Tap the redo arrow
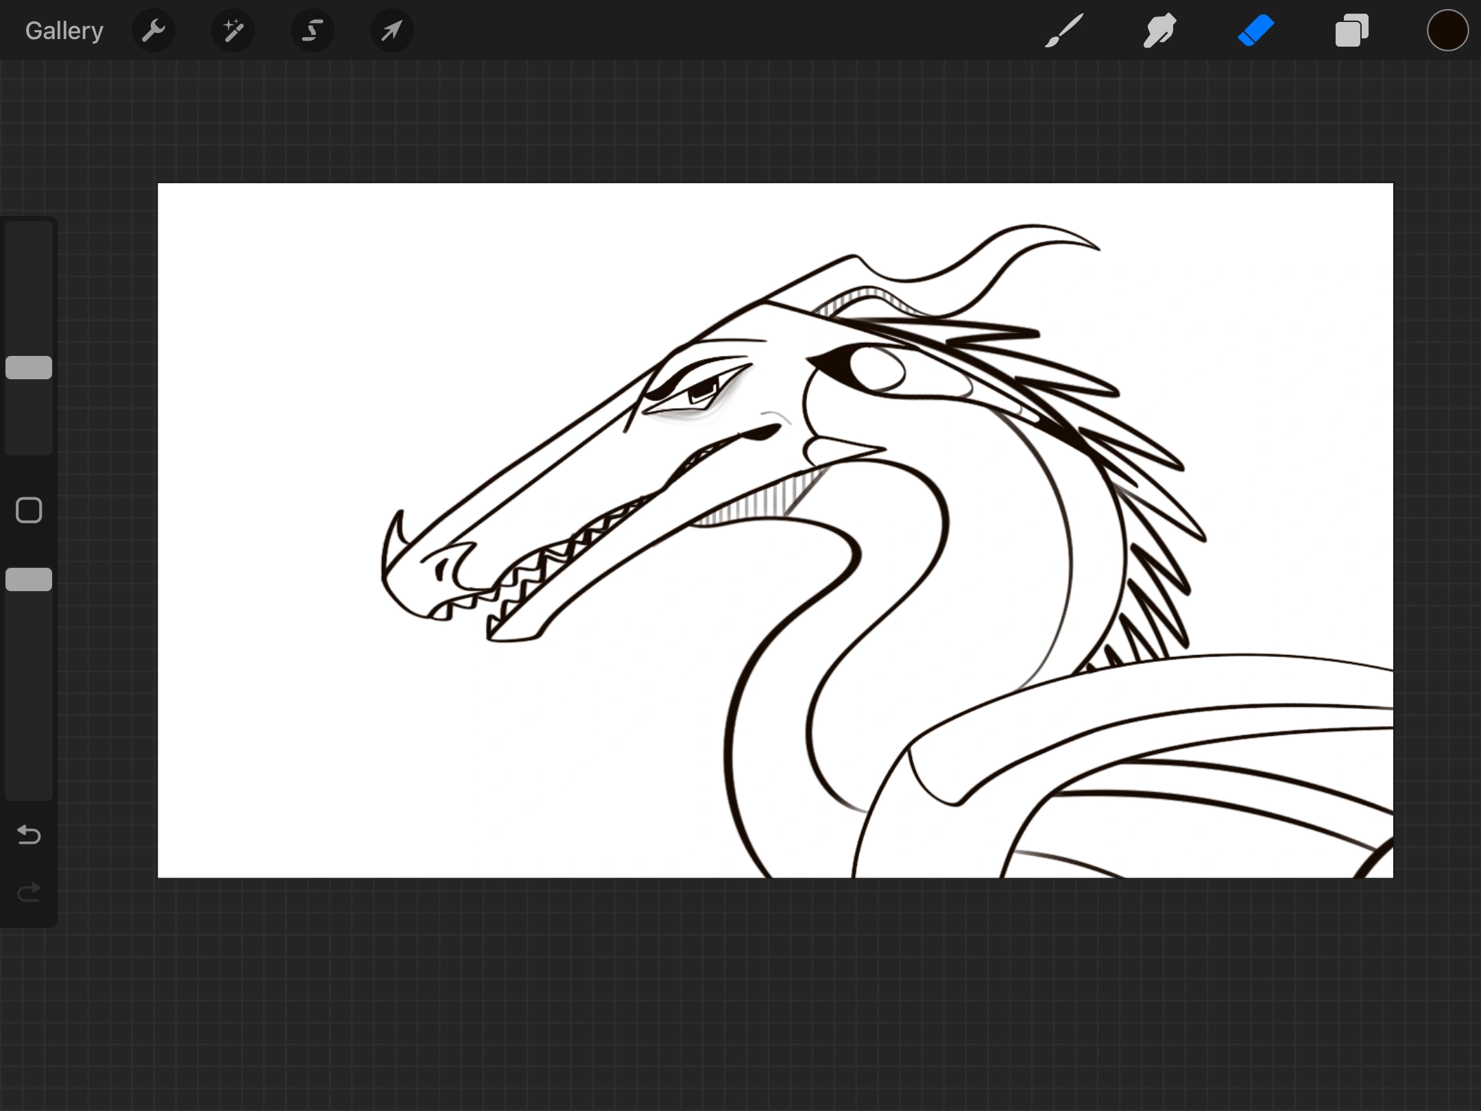 coord(28,892)
